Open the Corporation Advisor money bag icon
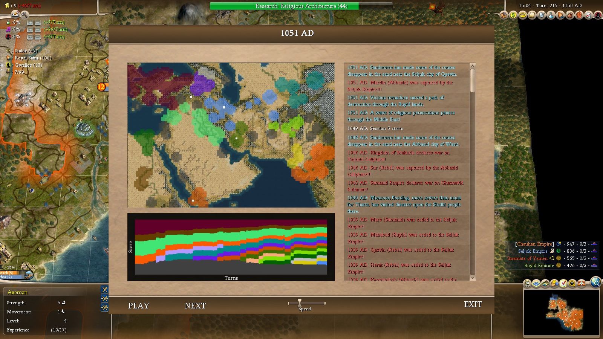 [570, 15]
